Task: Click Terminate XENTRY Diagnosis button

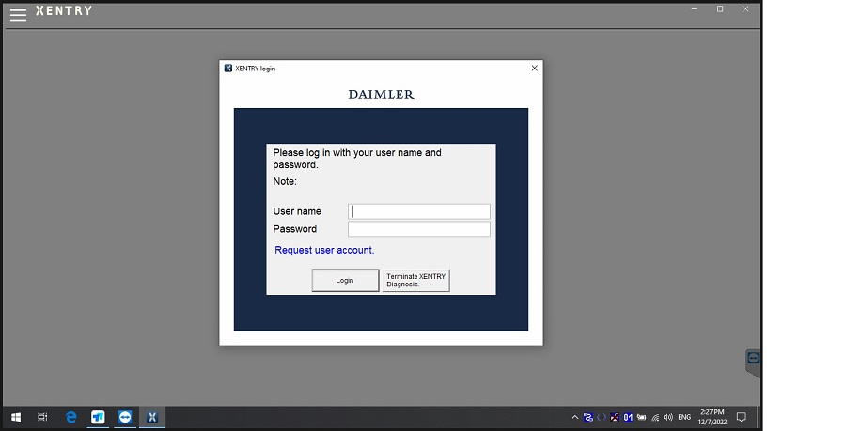Action: (416, 280)
